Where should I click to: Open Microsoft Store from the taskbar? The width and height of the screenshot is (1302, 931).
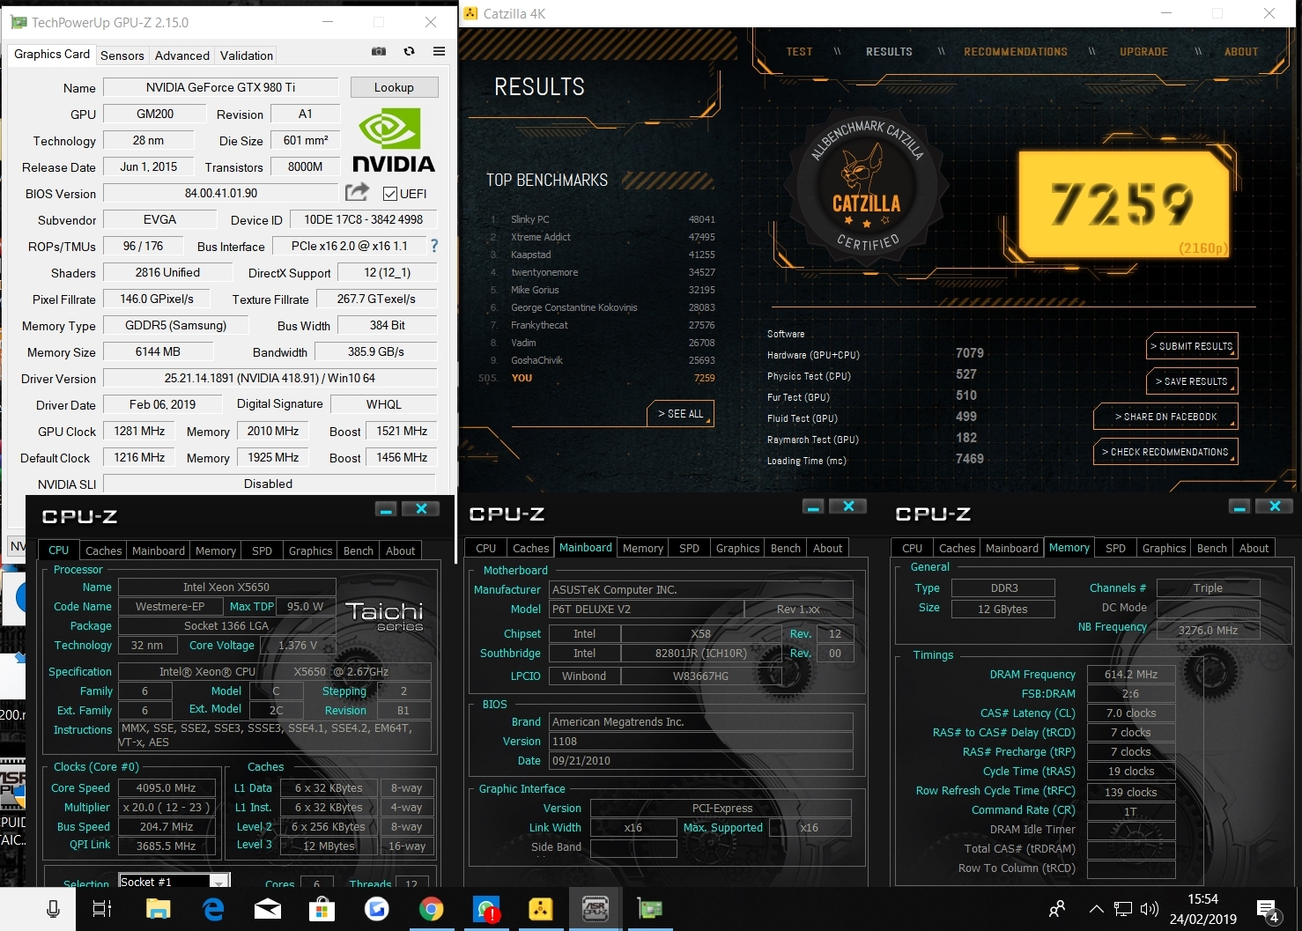(x=322, y=909)
